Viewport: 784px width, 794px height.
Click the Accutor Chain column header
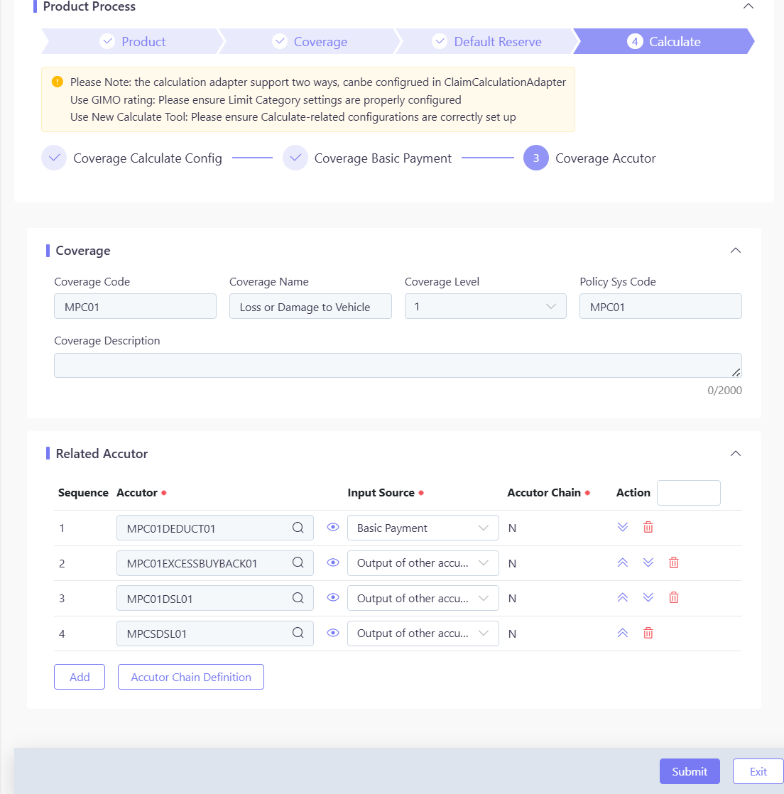544,493
